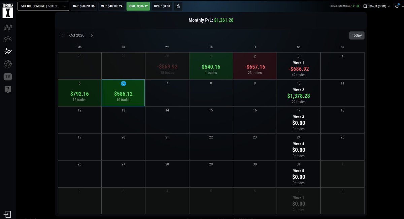Click the Refresh Rate: Medium text
Viewport: 404px width, 219px height.
340,6
